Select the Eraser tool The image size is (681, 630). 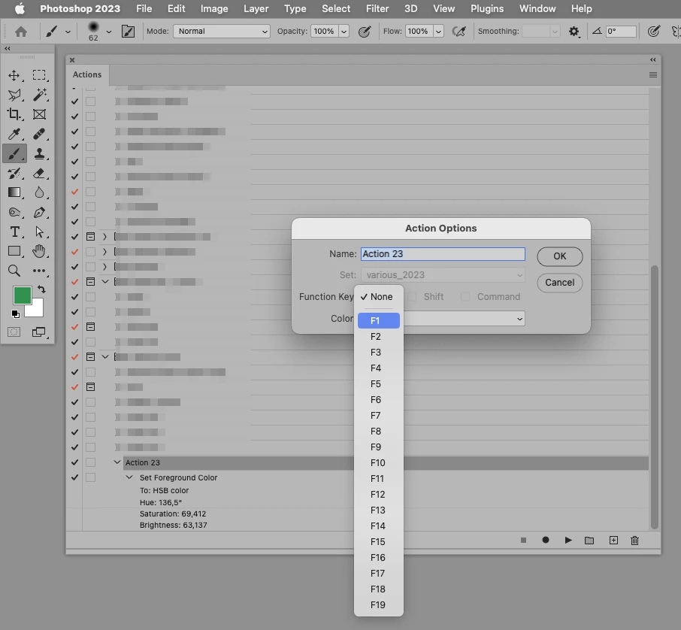click(x=39, y=174)
